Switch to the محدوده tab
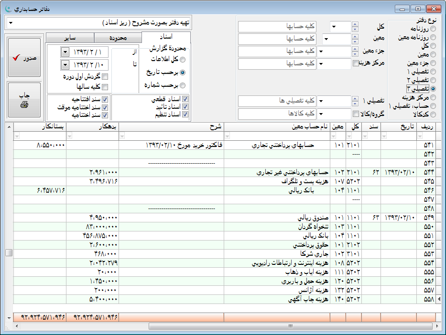446x335 pixels. pos(118,38)
